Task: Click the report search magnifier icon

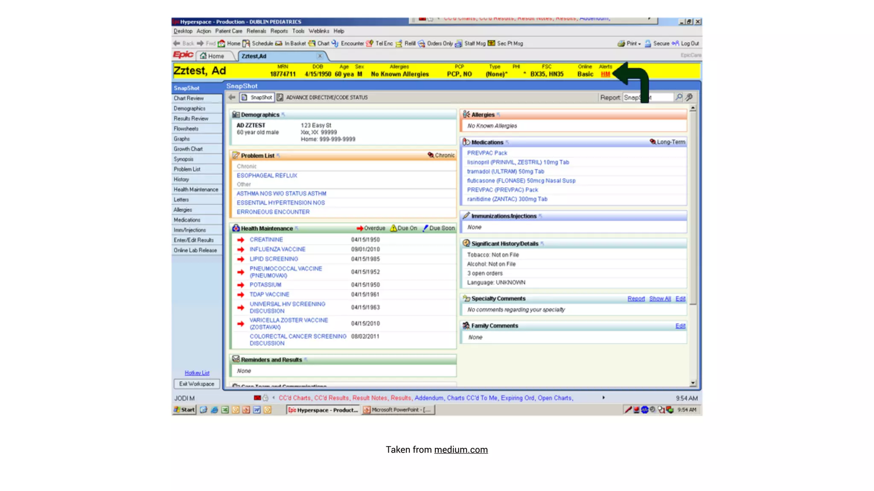Action: pos(679,97)
